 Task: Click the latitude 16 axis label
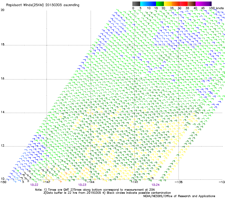(2, 79)
